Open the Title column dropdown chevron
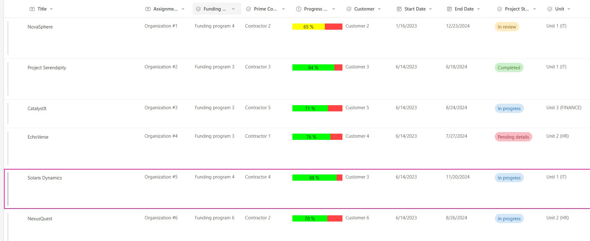This screenshot has width=590, height=241. point(51,9)
